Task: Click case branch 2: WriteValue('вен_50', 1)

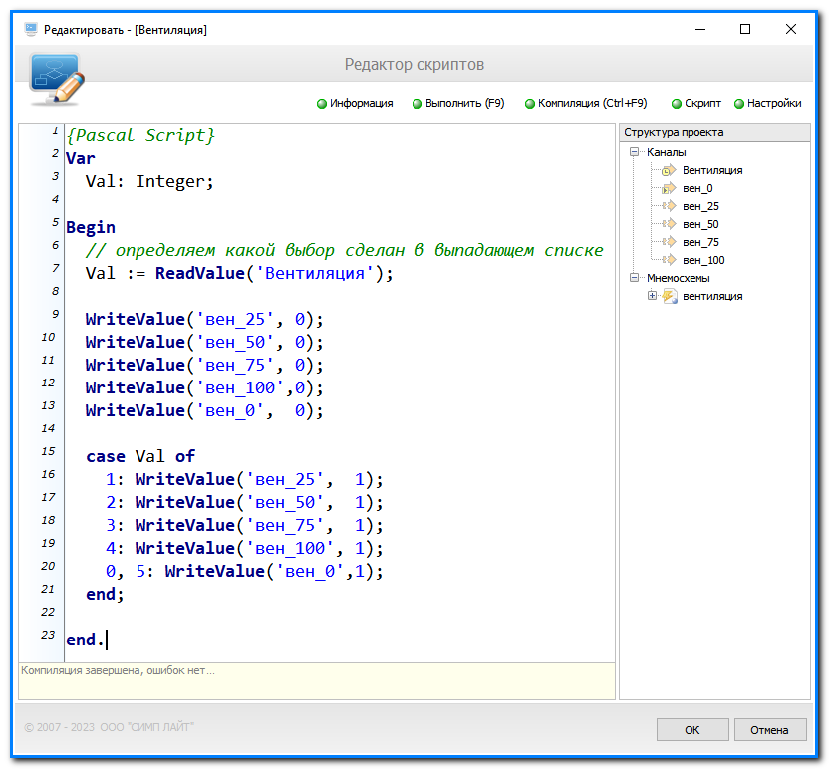Action: coord(244,503)
